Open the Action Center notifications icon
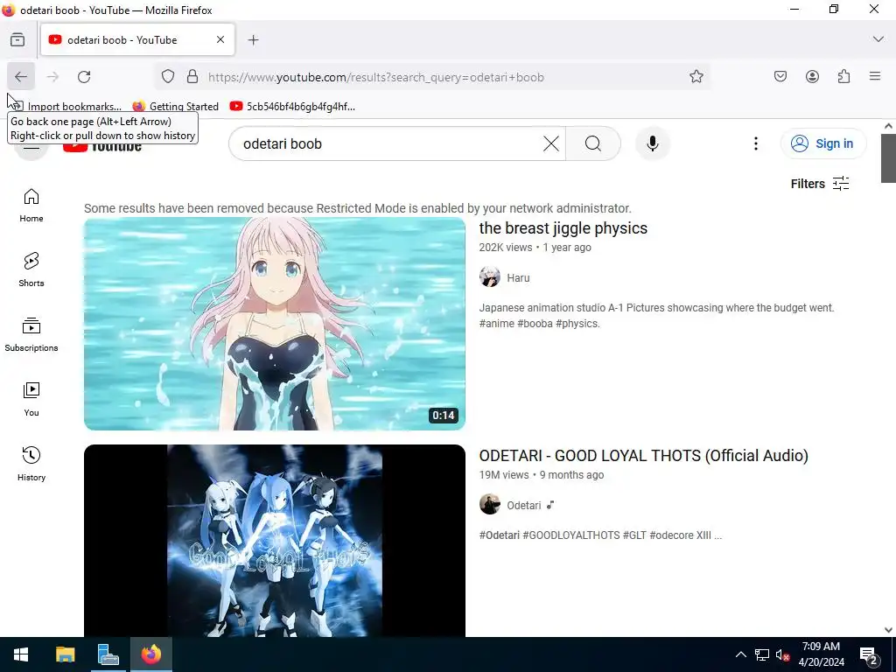896x672 pixels. pos(869,655)
